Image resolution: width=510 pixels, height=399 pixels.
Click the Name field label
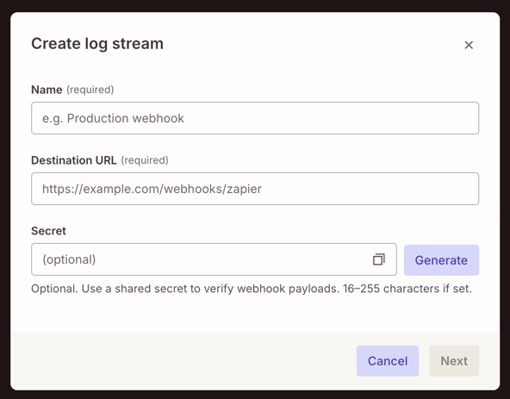pyautogui.click(x=47, y=90)
